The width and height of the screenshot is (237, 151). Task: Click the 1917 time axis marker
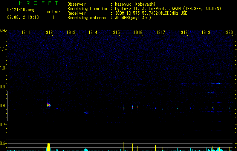[x=161, y=32]
